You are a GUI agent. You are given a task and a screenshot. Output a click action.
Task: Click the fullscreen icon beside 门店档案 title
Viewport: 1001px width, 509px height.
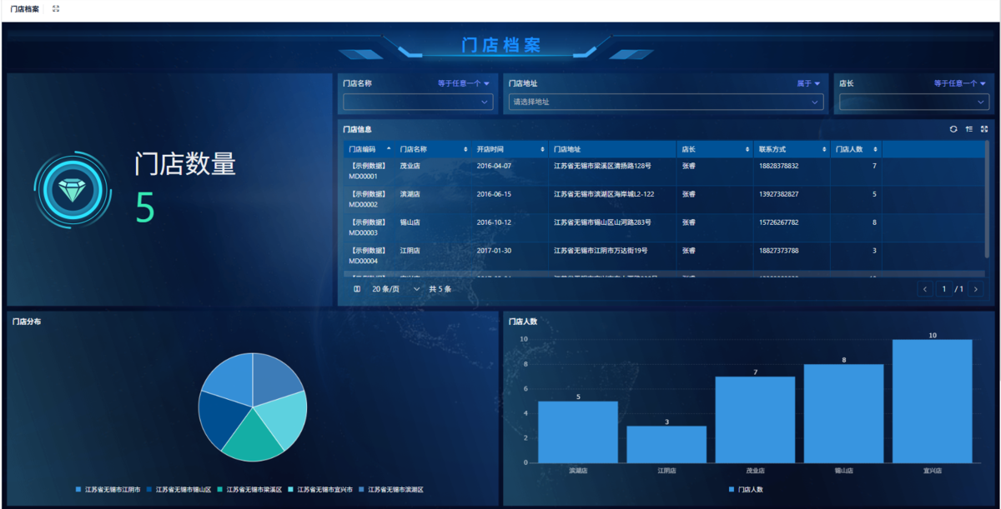pos(56,8)
